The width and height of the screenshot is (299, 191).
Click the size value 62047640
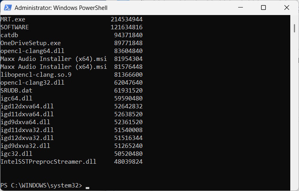128,83
